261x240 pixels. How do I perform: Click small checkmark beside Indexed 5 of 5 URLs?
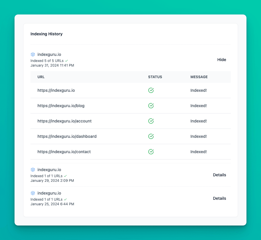[66, 61]
